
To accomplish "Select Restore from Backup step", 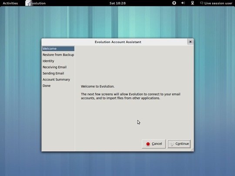I will point(58,55).
